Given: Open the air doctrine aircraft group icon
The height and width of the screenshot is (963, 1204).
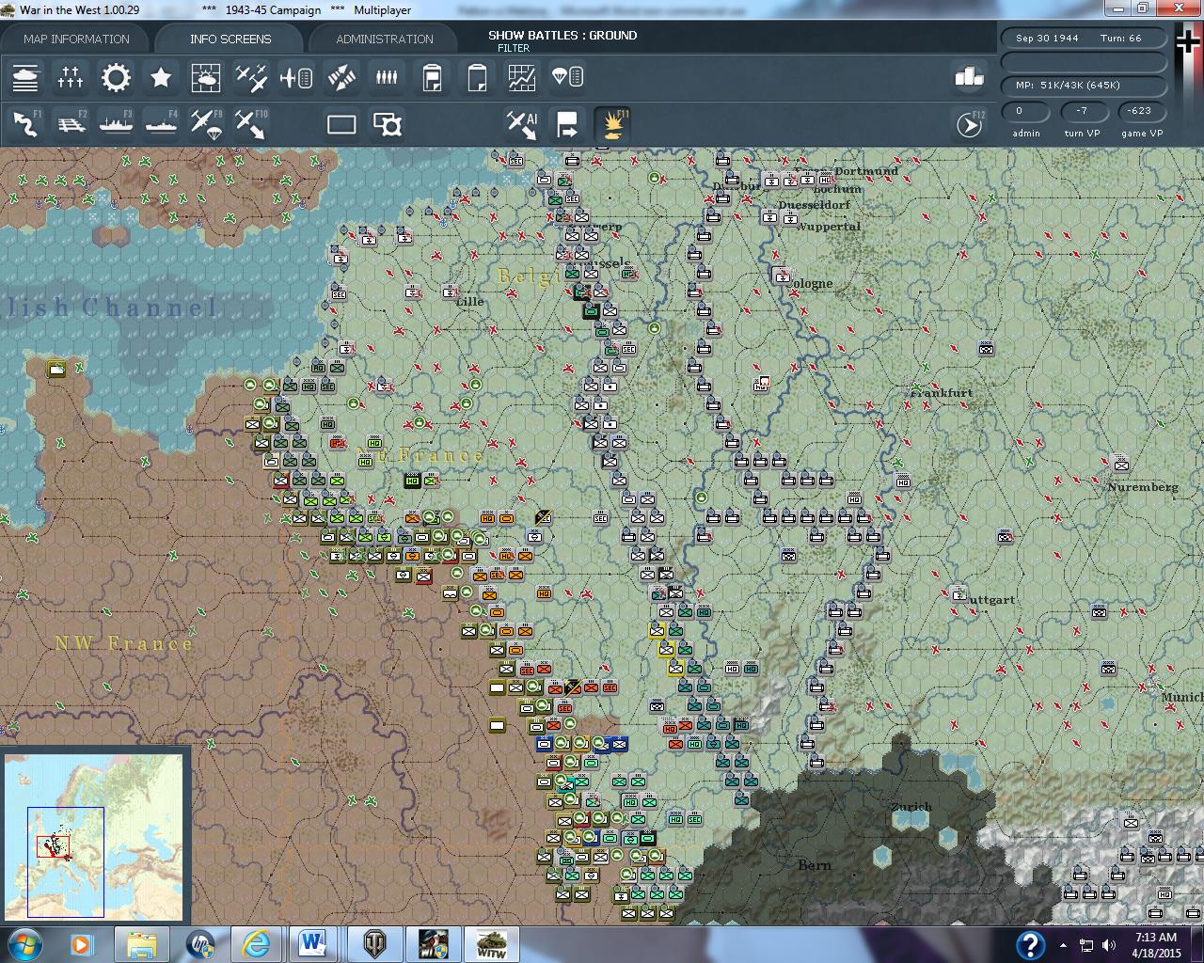Looking at the screenshot, I should [251, 77].
